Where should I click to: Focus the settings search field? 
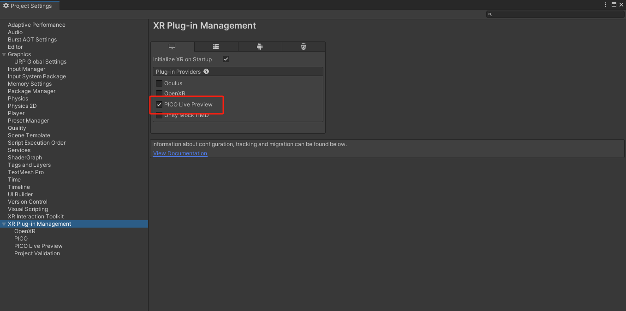pos(555,15)
